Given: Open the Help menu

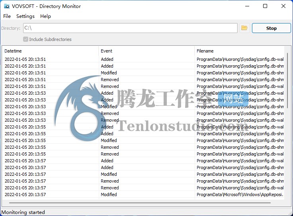Looking at the screenshot, I should 45,16.
